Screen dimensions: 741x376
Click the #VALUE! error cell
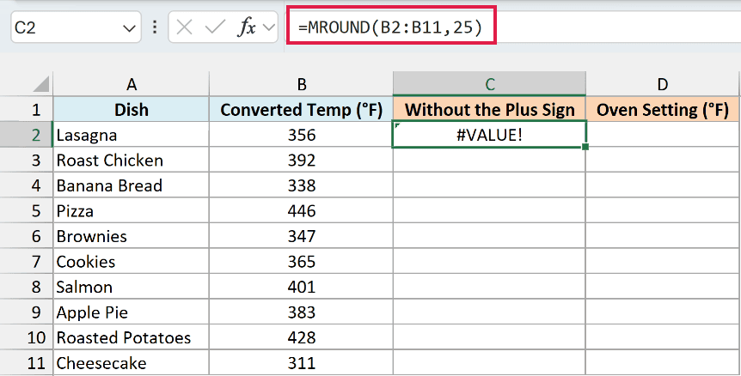489,135
